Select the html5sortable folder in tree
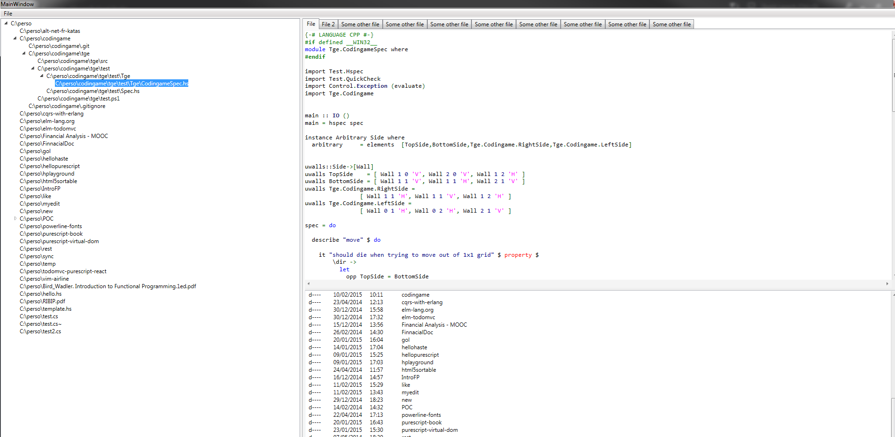The image size is (895, 437). [x=48, y=181]
